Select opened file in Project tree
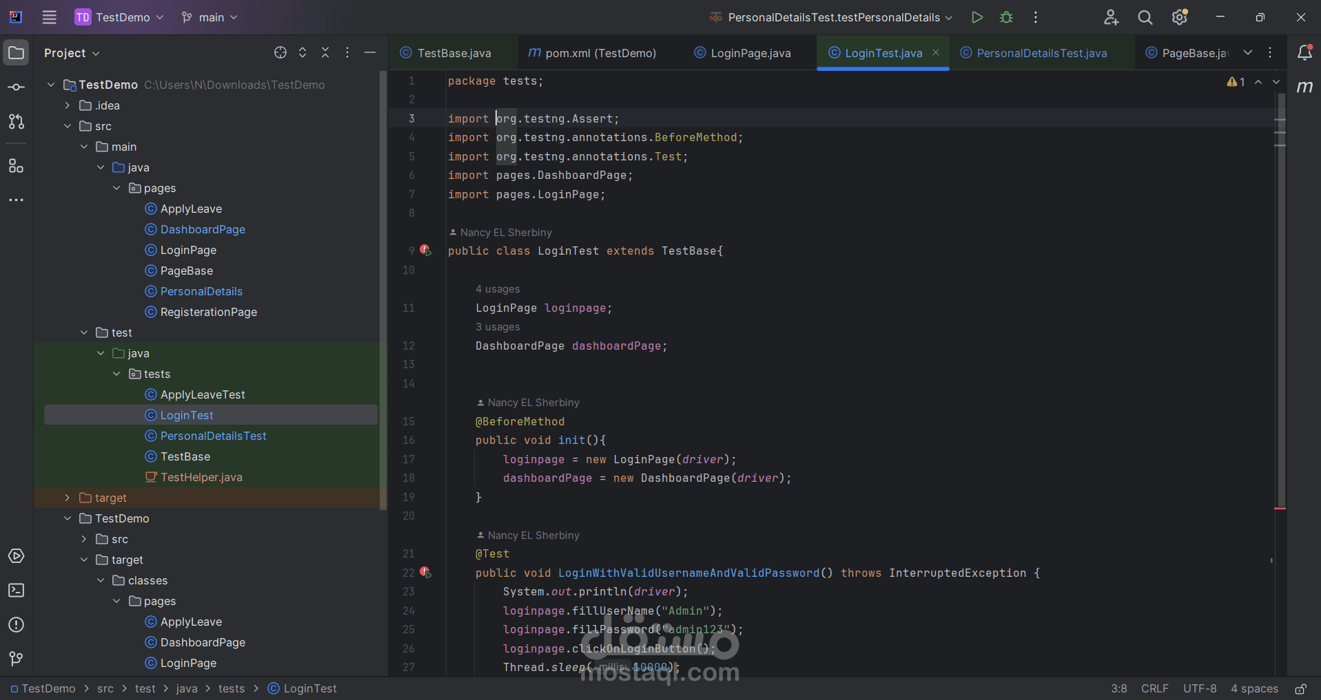Screen dimensions: 1321x700 [x=280, y=53]
